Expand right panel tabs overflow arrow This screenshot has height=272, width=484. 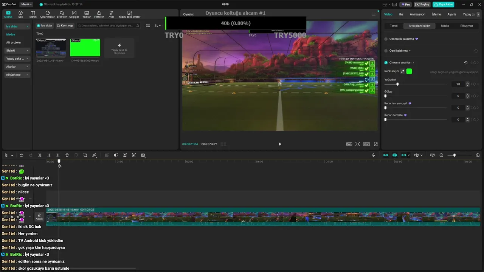click(478, 14)
